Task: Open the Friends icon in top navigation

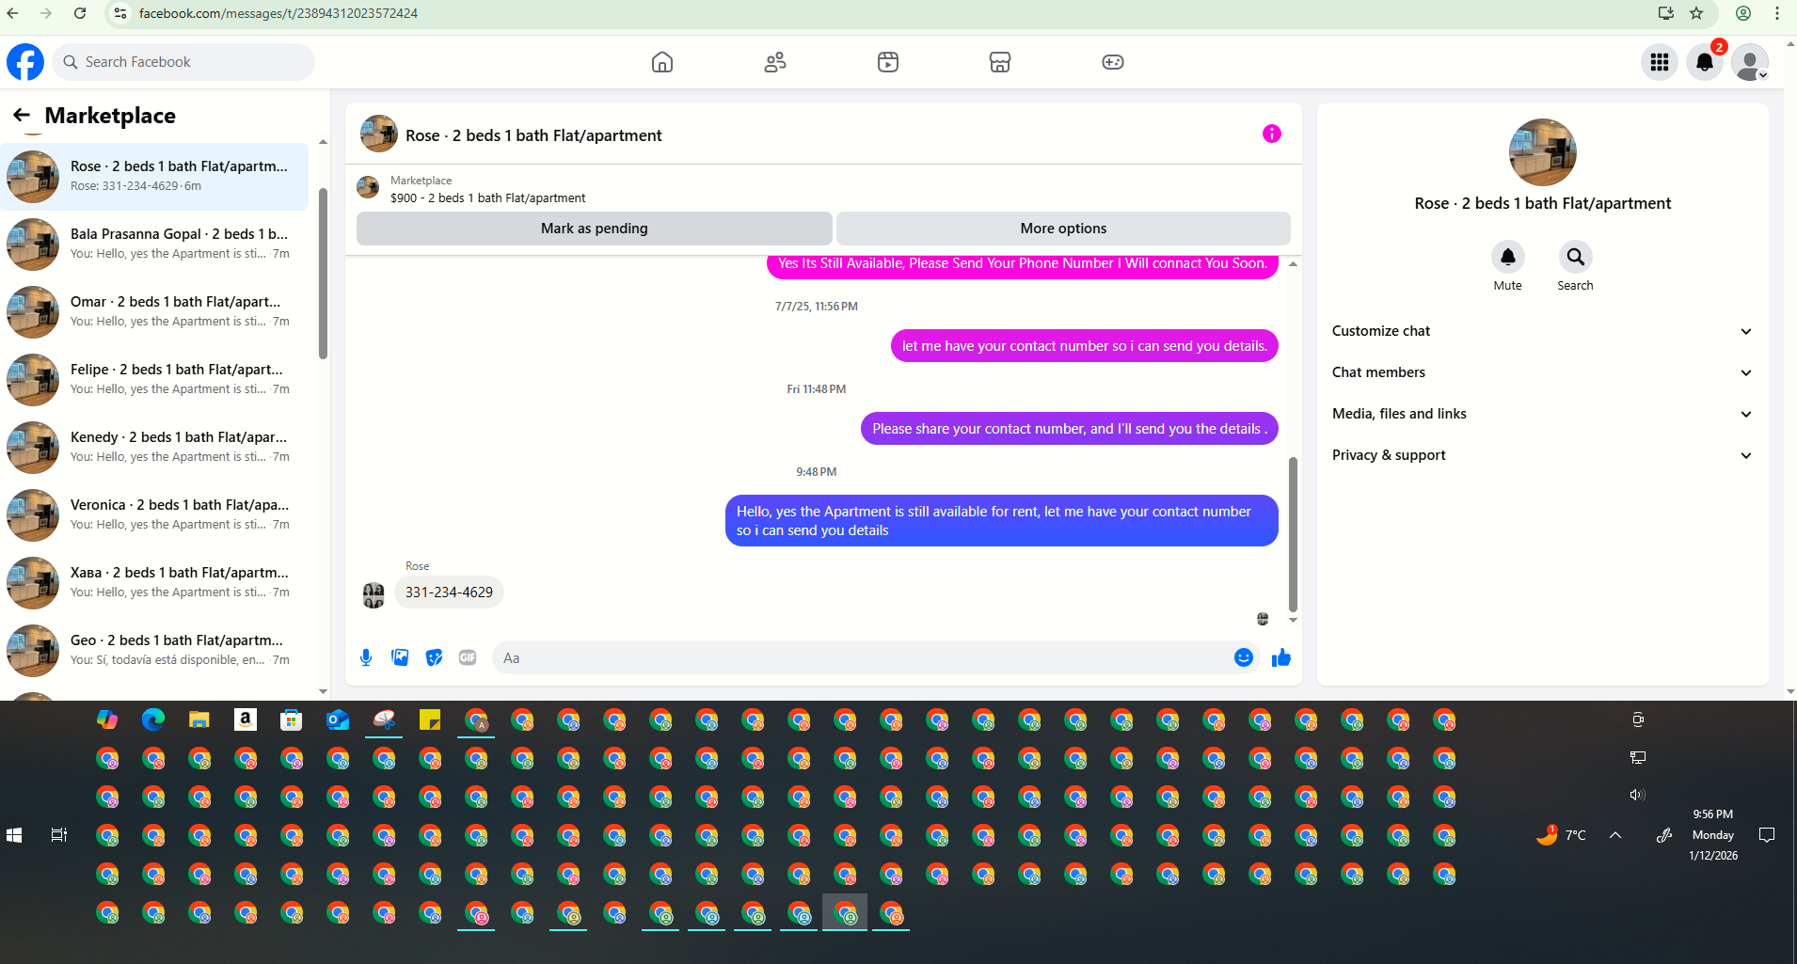Action: (x=775, y=62)
